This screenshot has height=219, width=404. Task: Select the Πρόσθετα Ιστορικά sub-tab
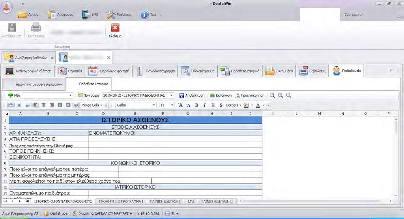point(89,84)
